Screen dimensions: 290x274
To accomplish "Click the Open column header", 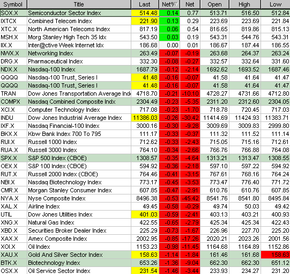I will point(214,4).
